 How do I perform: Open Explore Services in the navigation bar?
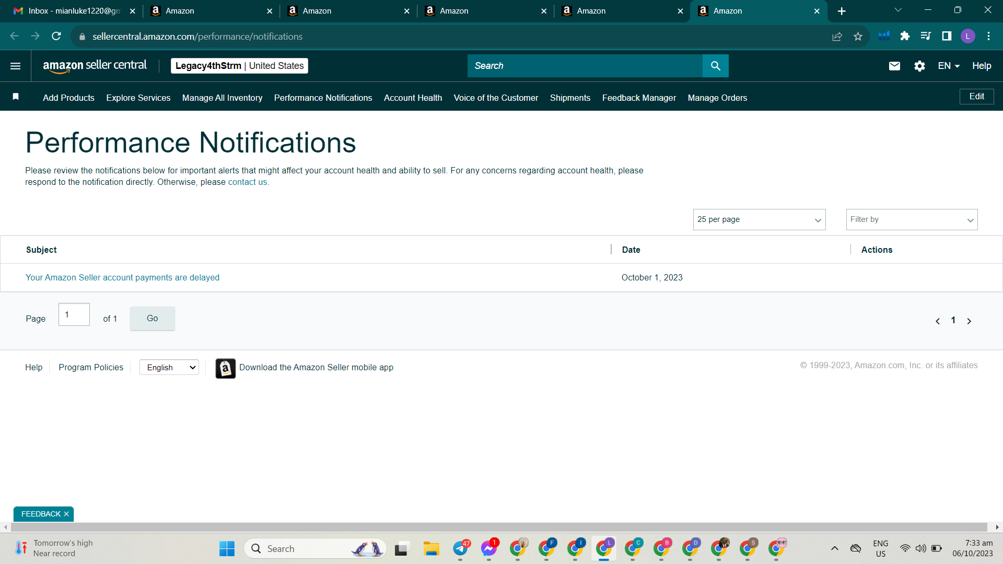tap(138, 98)
